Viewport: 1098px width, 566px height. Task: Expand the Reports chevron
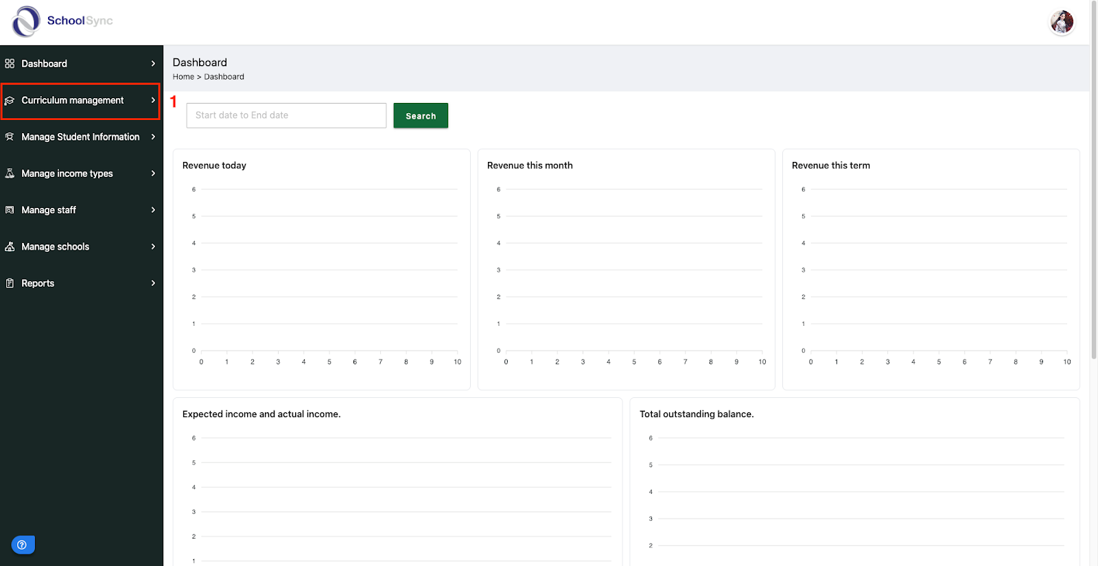coord(153,283)
